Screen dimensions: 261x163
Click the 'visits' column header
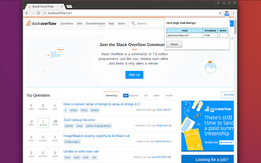[223, 31]
